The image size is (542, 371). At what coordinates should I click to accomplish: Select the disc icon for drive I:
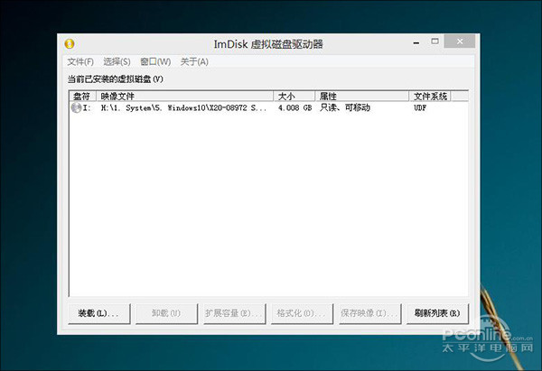tap(75, 107)
